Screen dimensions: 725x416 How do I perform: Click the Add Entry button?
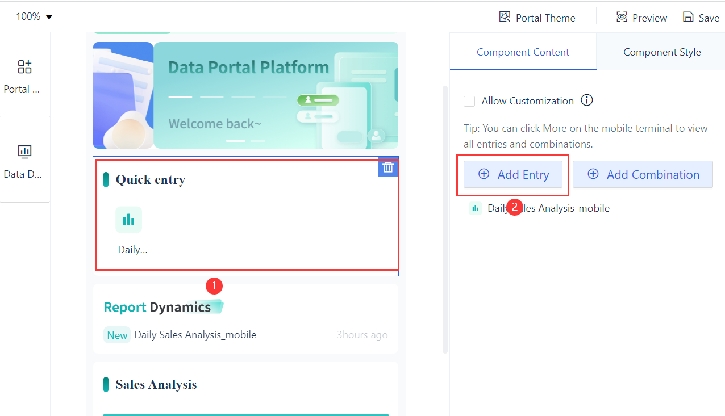(513, 174)
